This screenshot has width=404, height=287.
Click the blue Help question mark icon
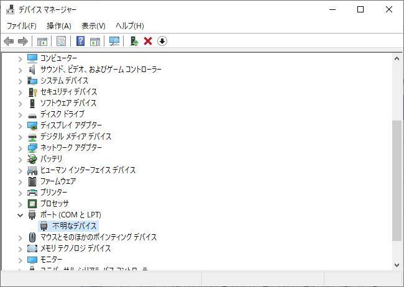(80, 41)
